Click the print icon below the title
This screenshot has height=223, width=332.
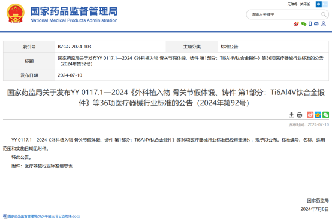coord(300,115)
